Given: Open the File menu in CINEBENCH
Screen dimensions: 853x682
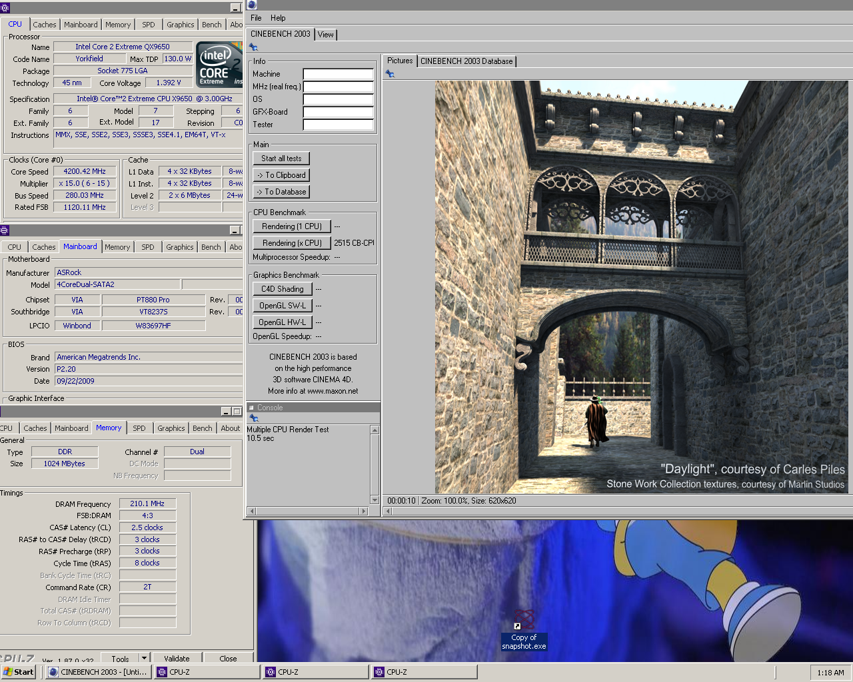Looking at the screenshot, I should pyautogui.click(x=256, y=18).
